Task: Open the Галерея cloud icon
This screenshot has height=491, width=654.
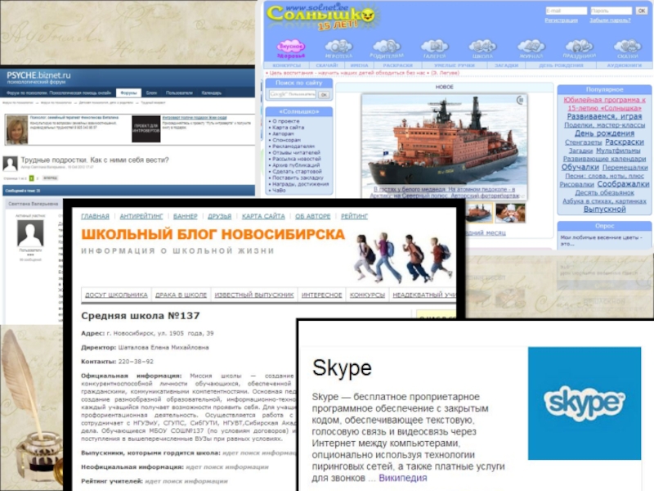Action: (435, 49)
